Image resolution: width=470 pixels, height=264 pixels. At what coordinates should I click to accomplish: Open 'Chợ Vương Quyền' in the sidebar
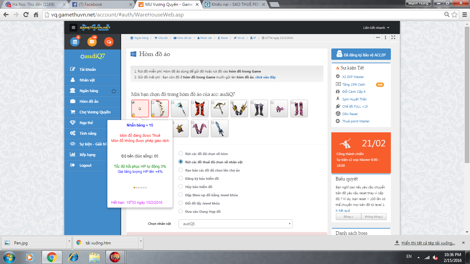click(93, 112)
